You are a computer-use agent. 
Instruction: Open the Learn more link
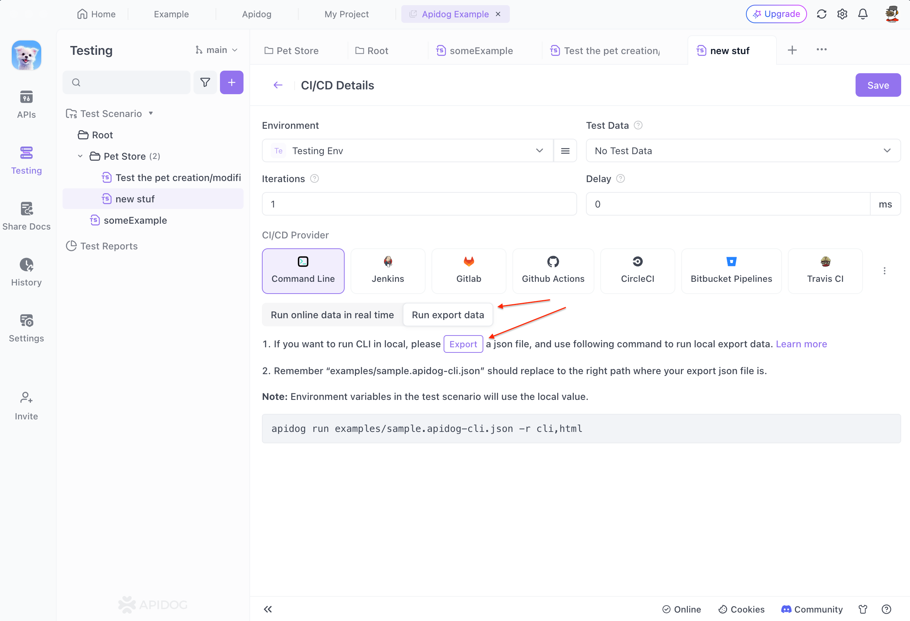tap(801, 344)
